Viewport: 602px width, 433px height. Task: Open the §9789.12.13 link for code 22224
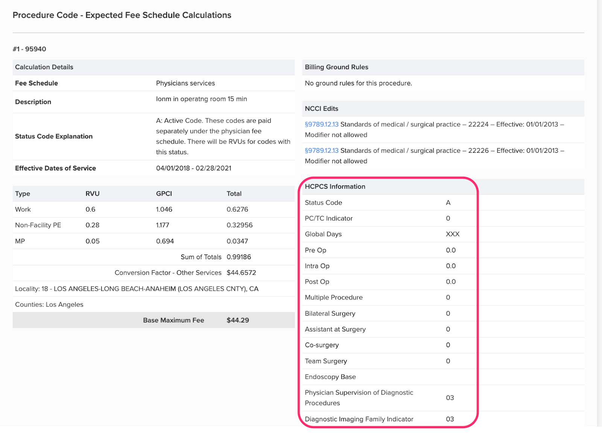[321, 125]
